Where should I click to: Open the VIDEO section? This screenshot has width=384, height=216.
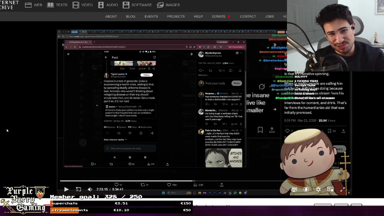82,5
